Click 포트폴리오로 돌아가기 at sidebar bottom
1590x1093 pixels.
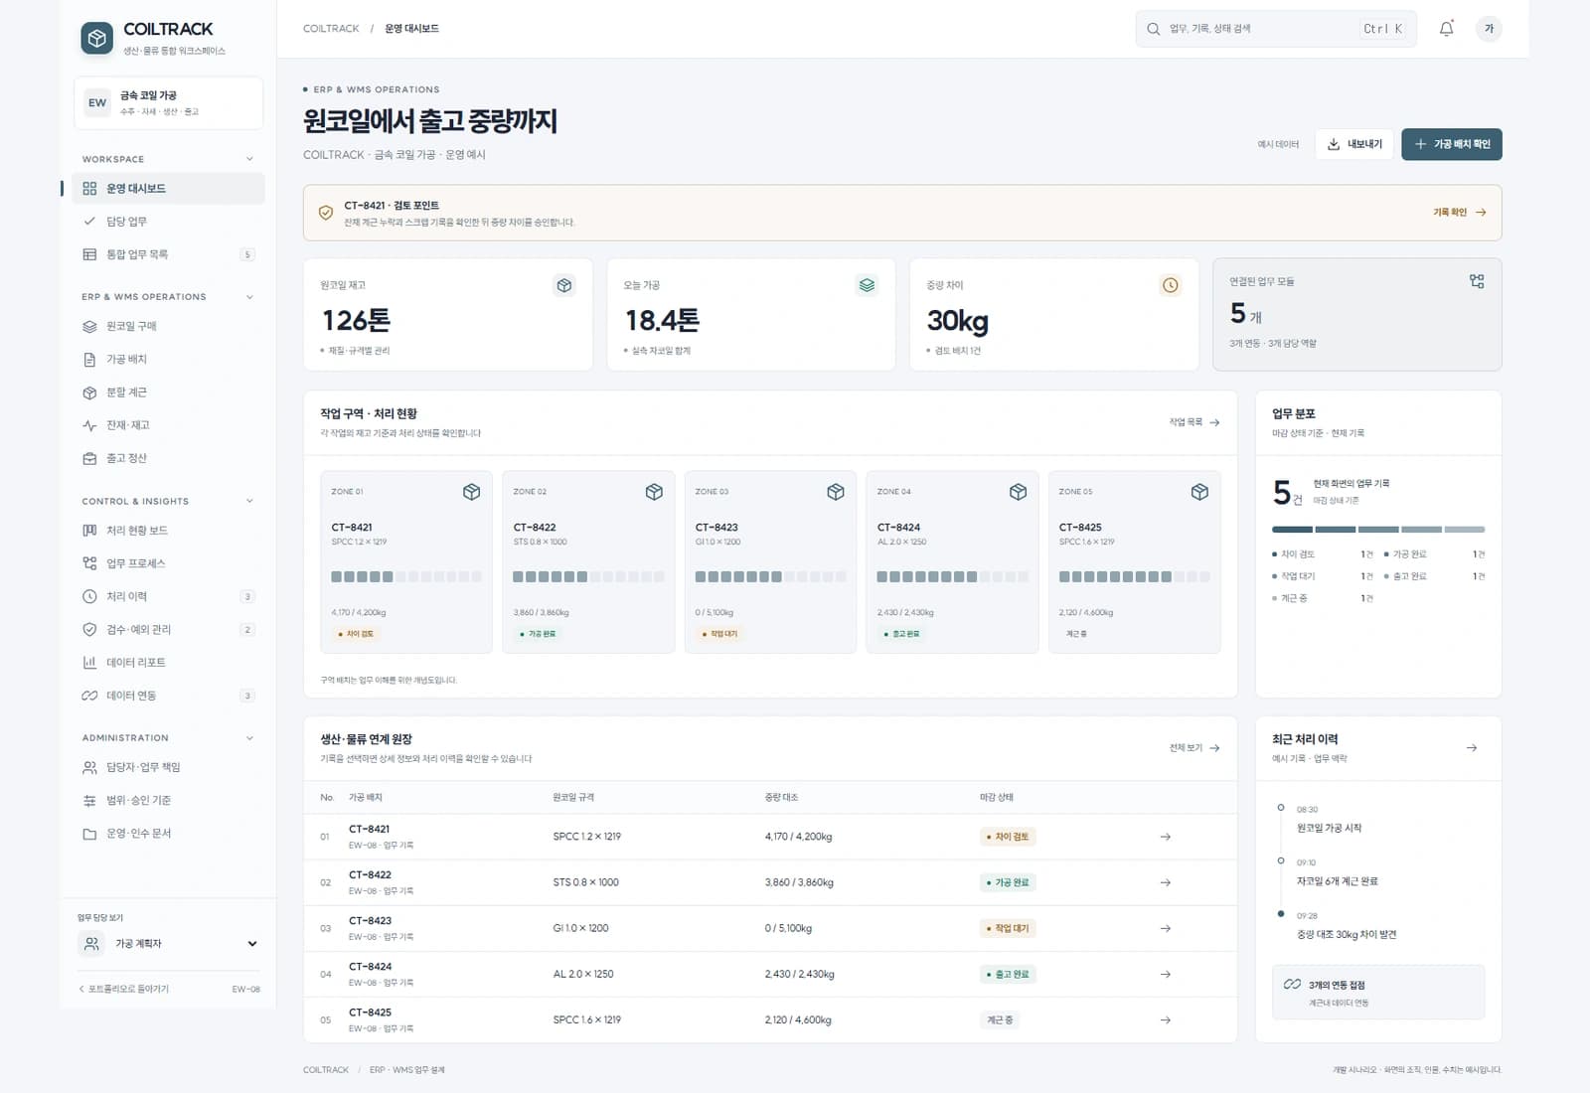[x=124, y=990]
